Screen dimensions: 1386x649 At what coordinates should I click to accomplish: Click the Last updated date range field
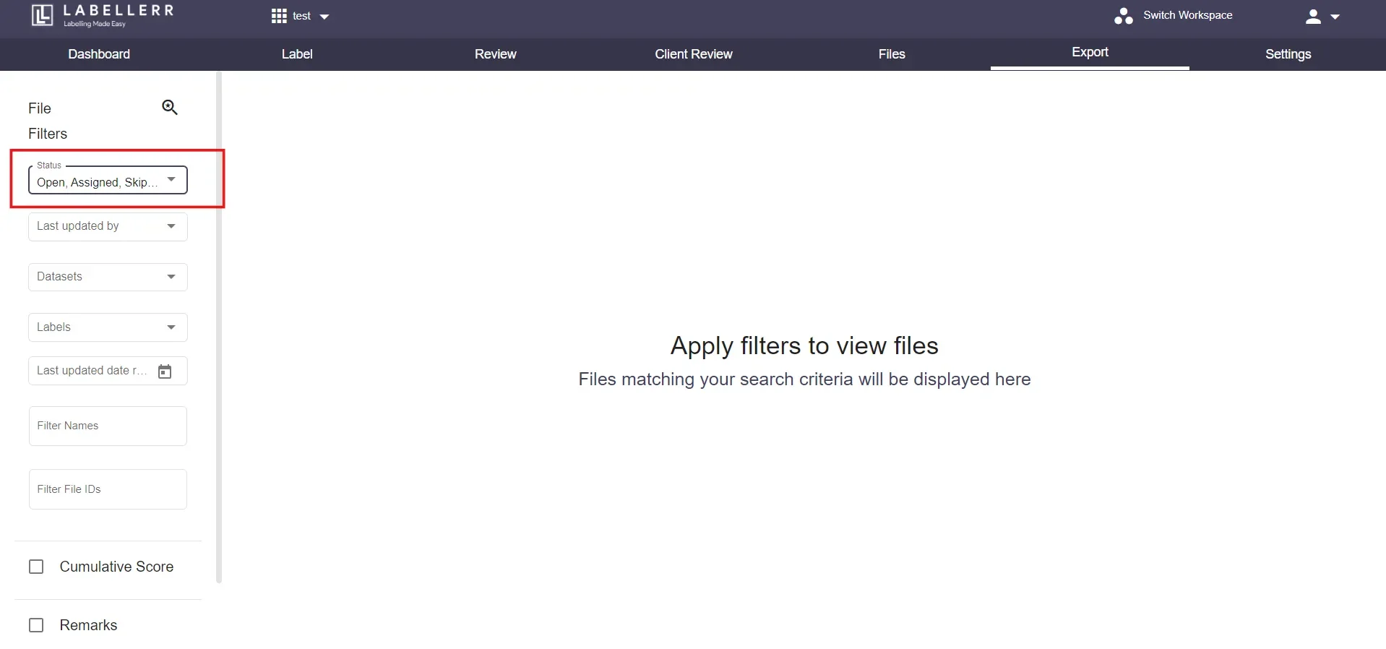point(108,371)
